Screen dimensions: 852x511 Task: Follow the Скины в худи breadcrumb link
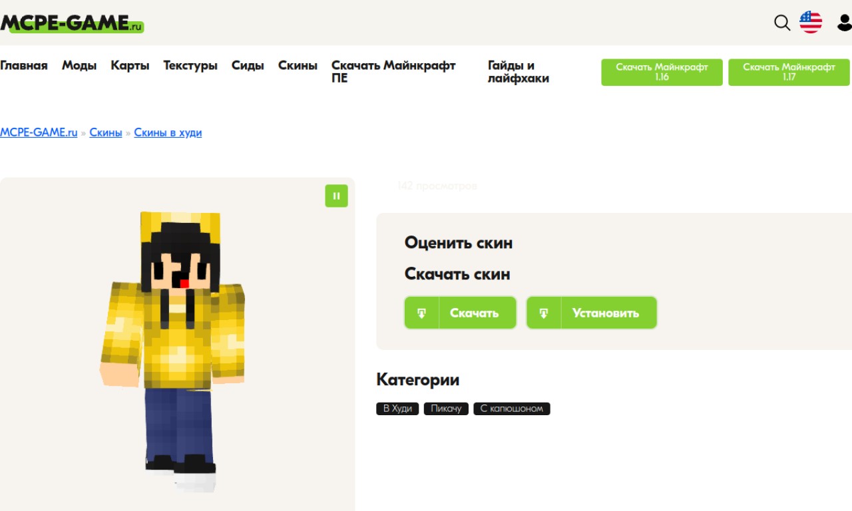168,132
